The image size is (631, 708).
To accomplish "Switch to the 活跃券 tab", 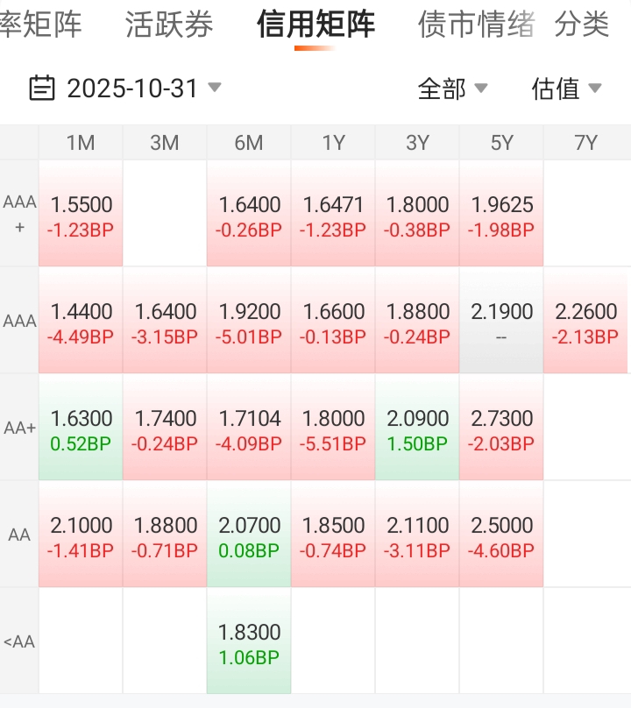I will point(169,25).
